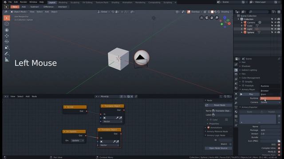Switch viewport to solid shading mode
Viewport: 284px width, 159px height.
tap(212, 12)
